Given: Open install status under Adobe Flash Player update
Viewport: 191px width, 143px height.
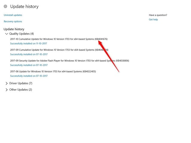Looking at the screenshot, I should click(28, 65).
